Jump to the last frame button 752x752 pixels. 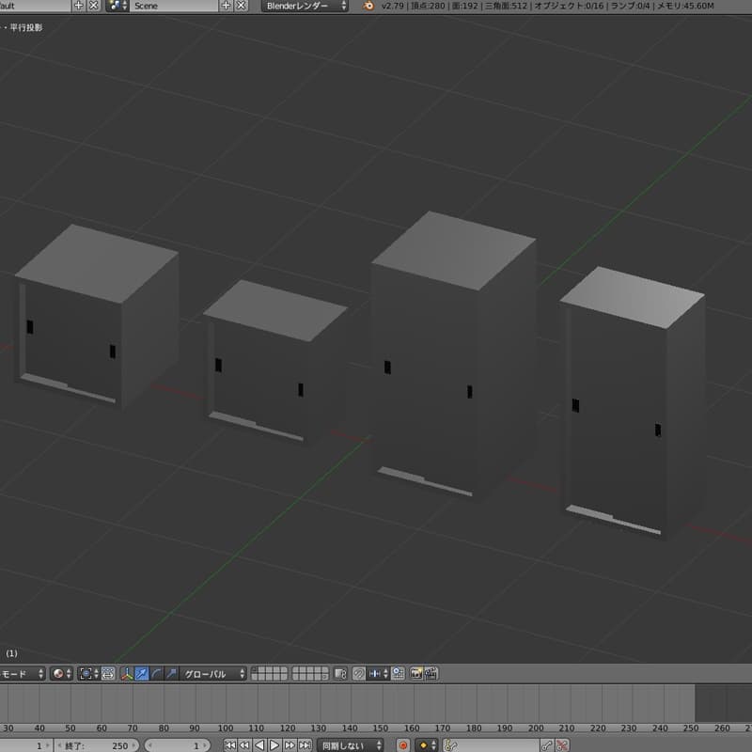(x=305, y=745)
